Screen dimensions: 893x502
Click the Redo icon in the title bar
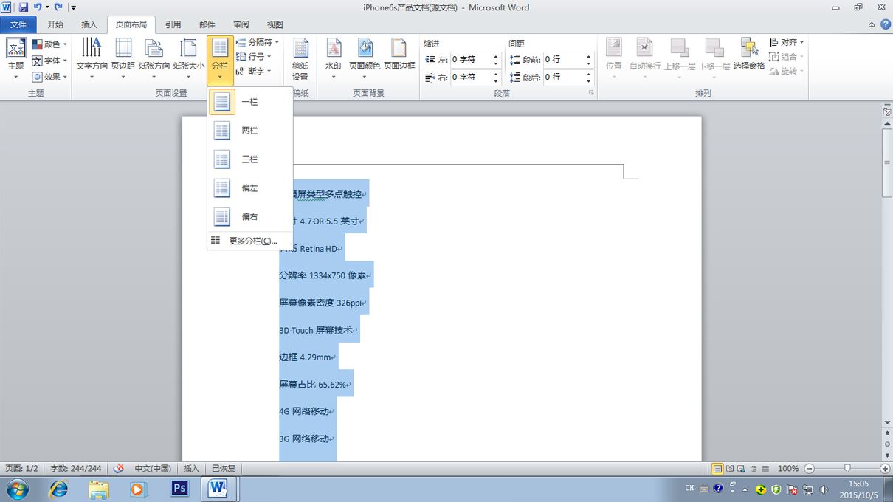[58, 7]
